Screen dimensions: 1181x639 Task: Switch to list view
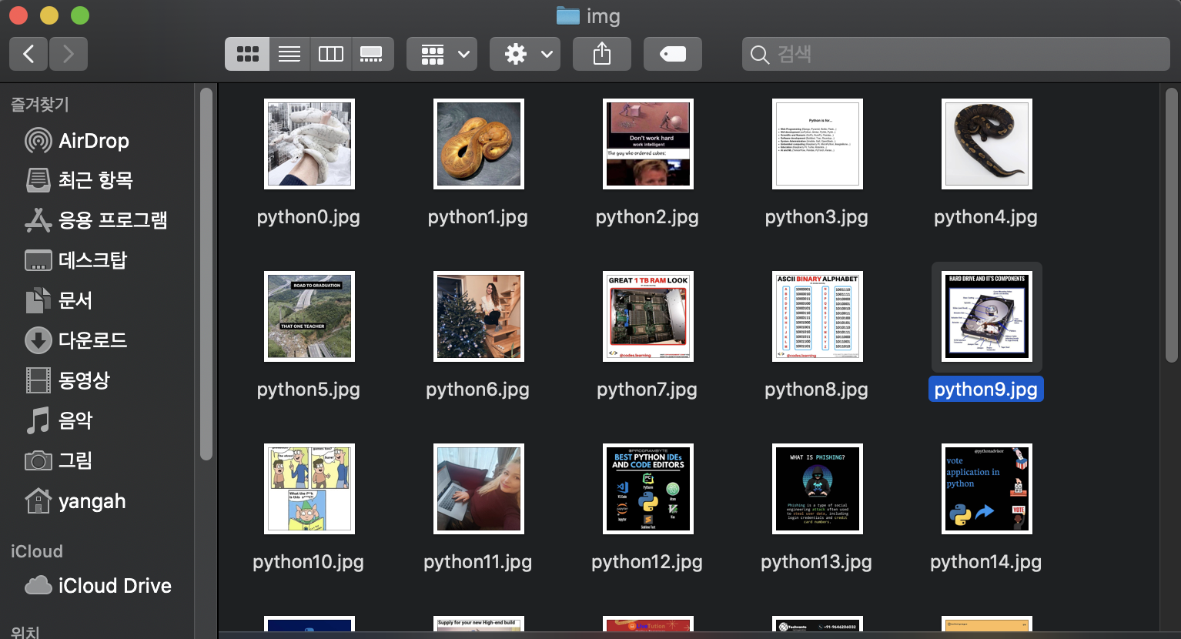pyautogui.click(x=289, y=54)
